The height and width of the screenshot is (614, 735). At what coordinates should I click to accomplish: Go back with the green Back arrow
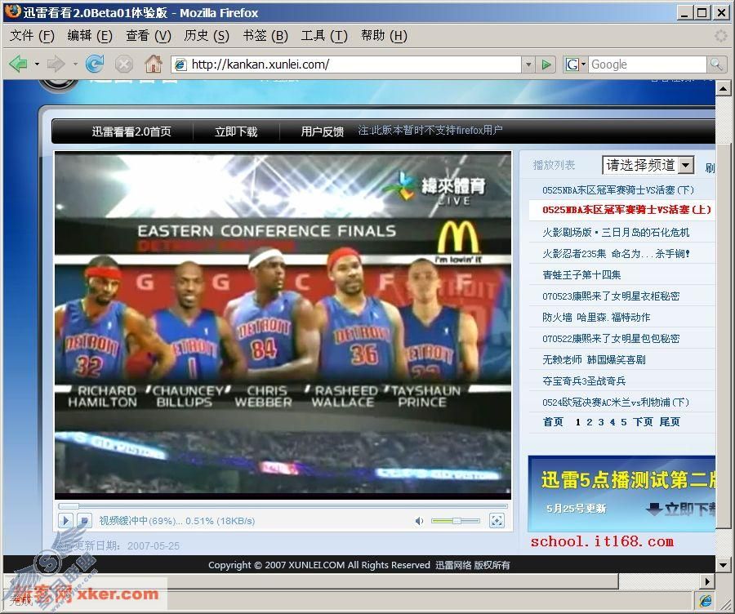18,64
